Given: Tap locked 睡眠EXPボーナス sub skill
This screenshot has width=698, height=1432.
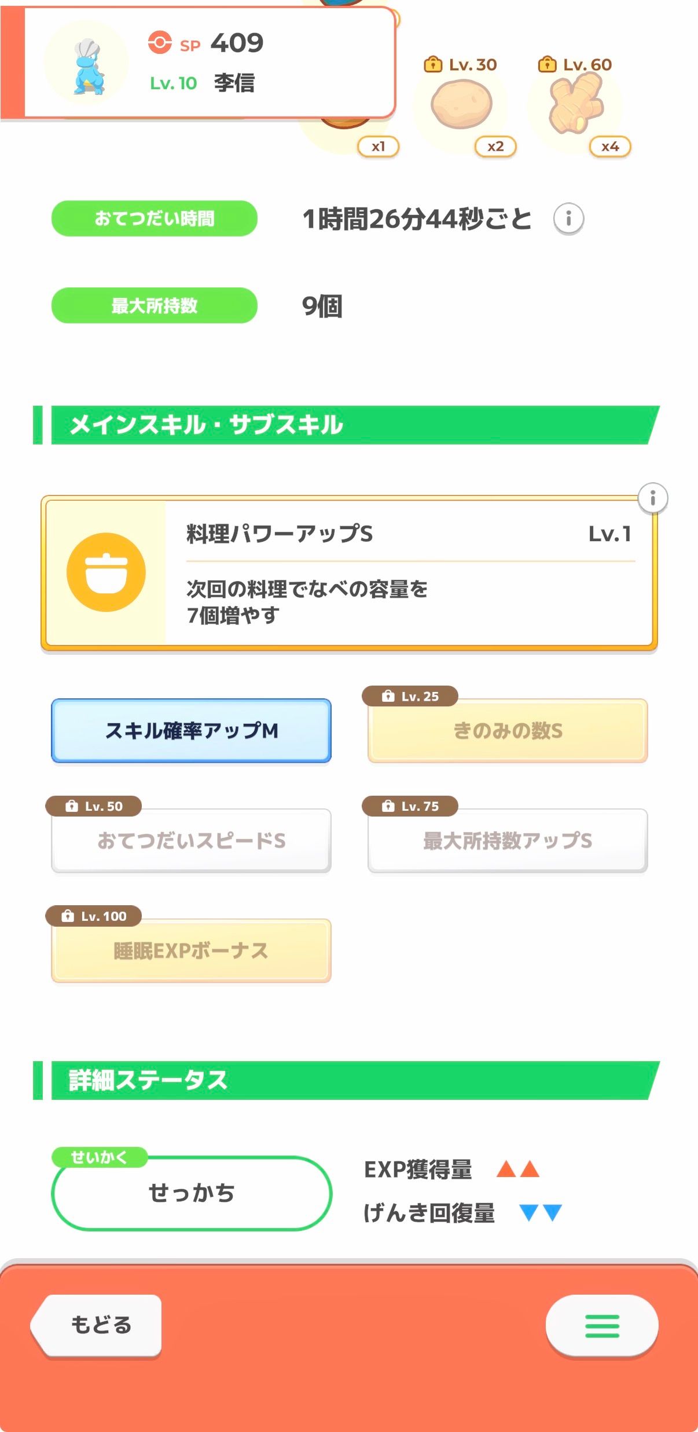Looking at the screenshot, I should (x=191, y=951).
